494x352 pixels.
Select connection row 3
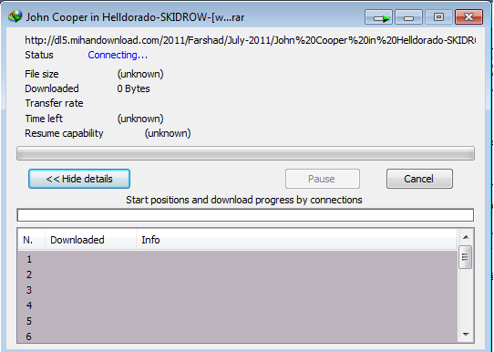[x=237, y=290]
